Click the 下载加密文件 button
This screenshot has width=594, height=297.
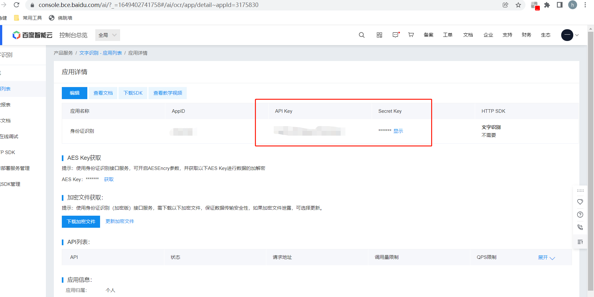coord(81,222)
